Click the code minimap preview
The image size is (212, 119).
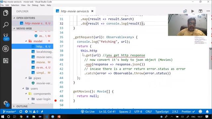pyautogui.click(x=201, y=40)
